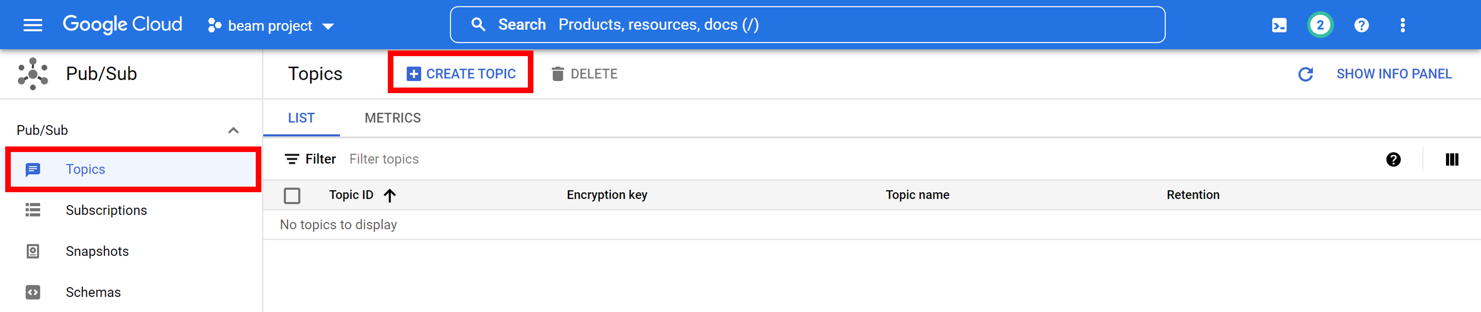Open column display options icon
Screen dimensions: 1481x312
pyautogui.click(x=1452, y=160)
